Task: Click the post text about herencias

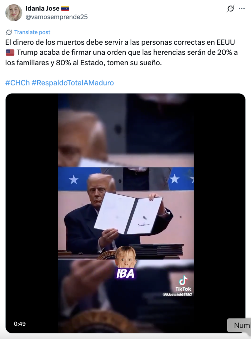Action: point(121,53)
